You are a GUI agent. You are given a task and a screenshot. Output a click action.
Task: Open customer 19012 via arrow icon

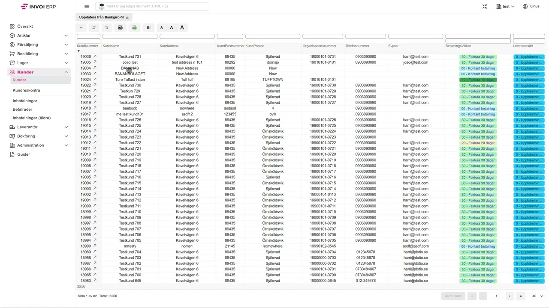pyautogui.click(x=95, y=142)
